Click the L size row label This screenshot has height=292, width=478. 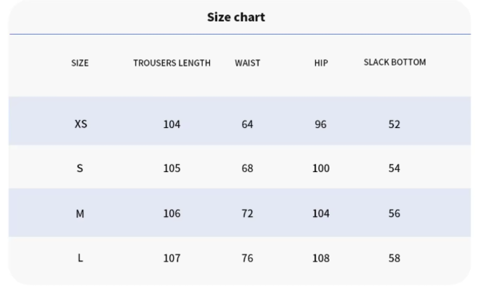click(x=80, y=258)
